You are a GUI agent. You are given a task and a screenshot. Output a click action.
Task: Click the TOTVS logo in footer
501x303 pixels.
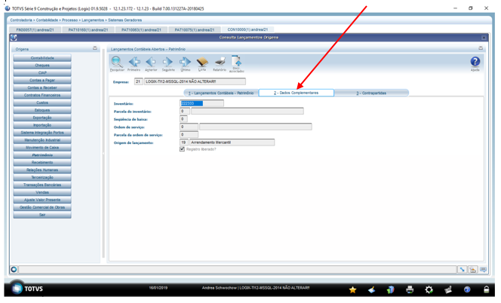coord(27,289)
